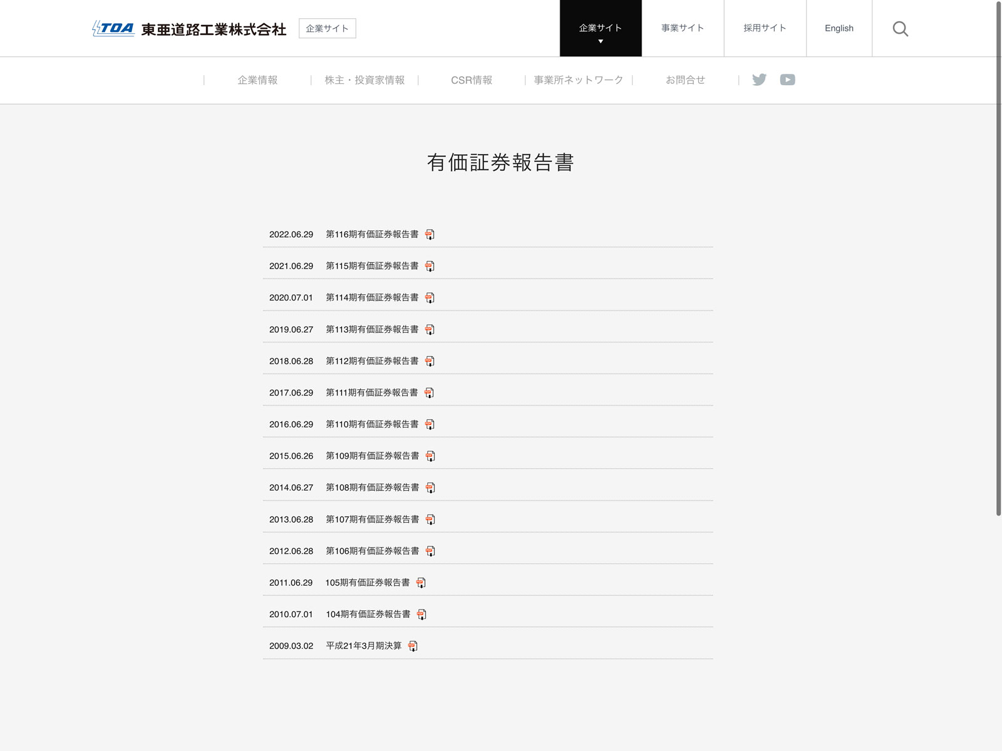Click PDF icon beside 平成21年3月期決算
This screenshot has height=751, width=1002.
click(413, 646)
